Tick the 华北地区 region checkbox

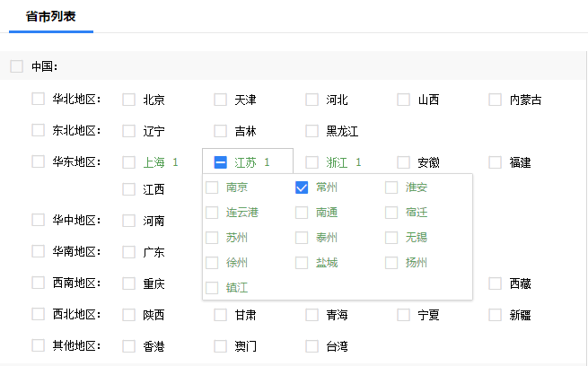point(38,99)
